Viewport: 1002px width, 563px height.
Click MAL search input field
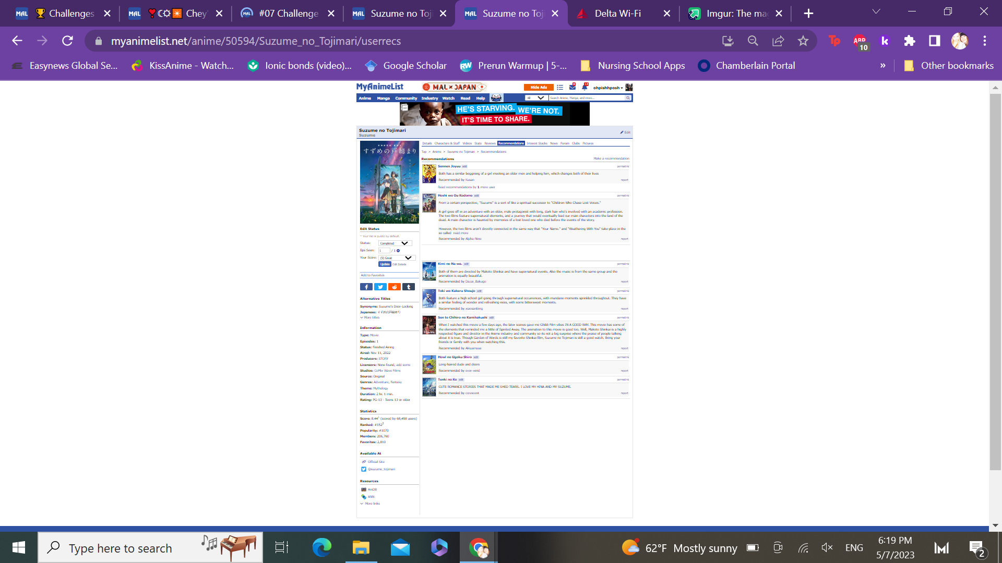click(x=587, y=98)
